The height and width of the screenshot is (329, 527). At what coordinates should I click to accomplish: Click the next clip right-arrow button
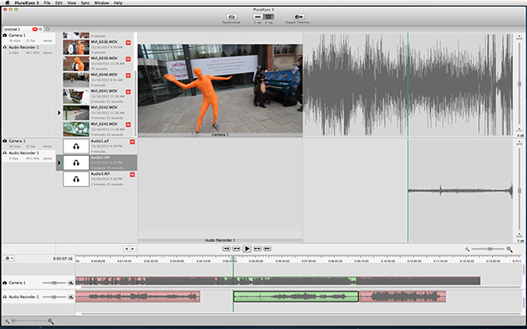[x=133, y=248]
